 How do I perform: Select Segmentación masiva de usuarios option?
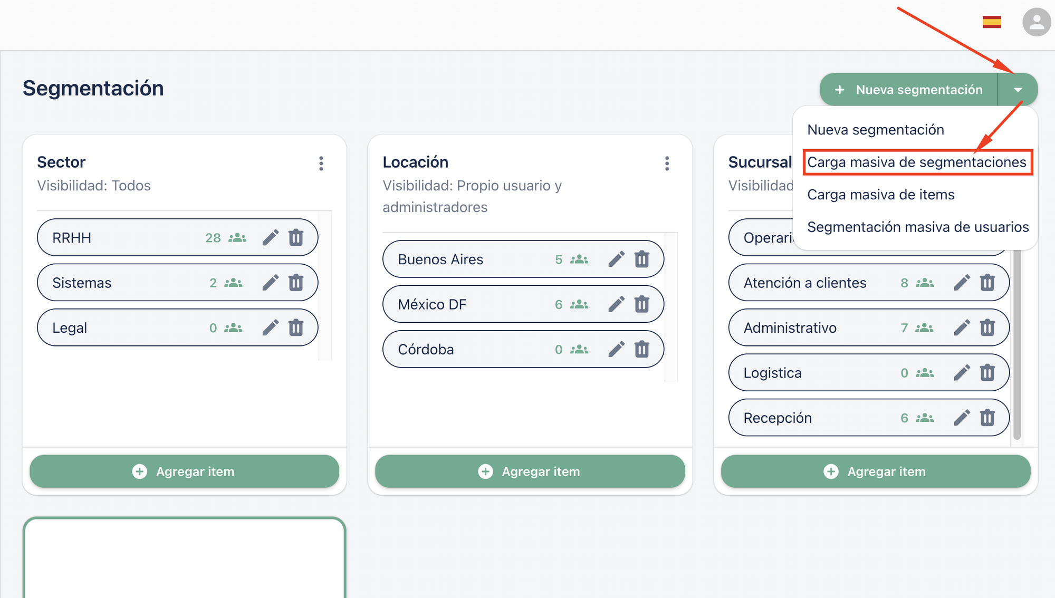tap(918, 227)
